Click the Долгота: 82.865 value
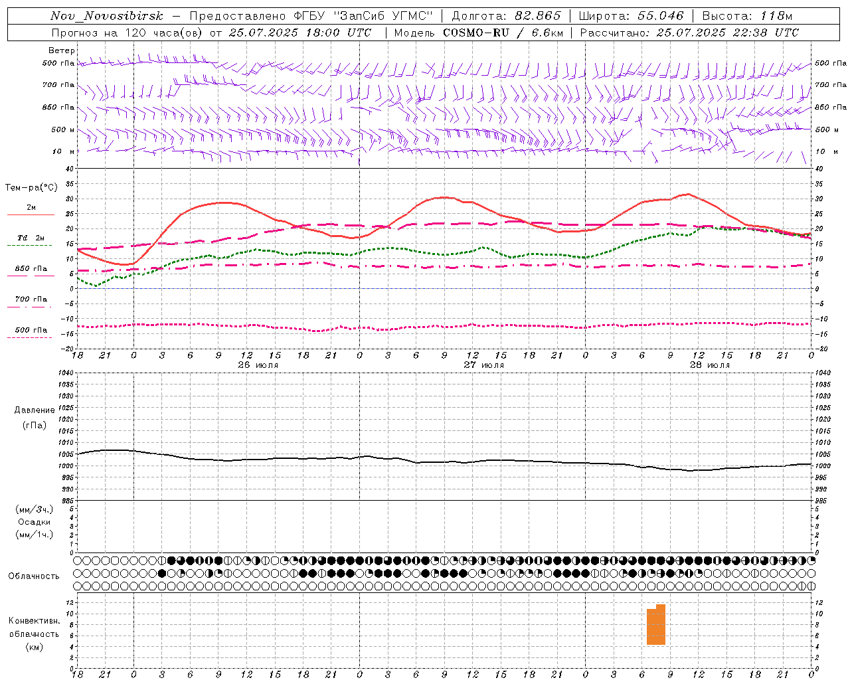 [506, 16]
